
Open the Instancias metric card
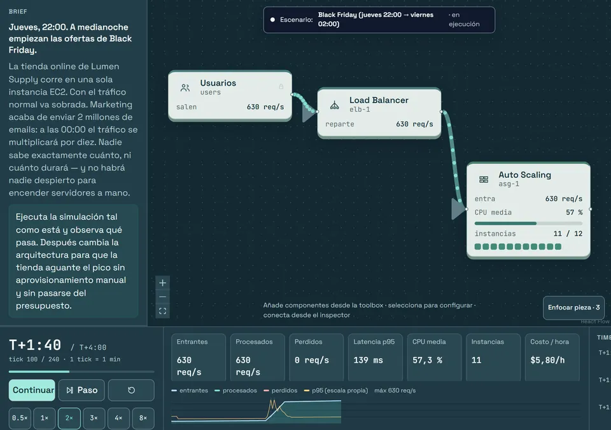click(x=493, y=357)
